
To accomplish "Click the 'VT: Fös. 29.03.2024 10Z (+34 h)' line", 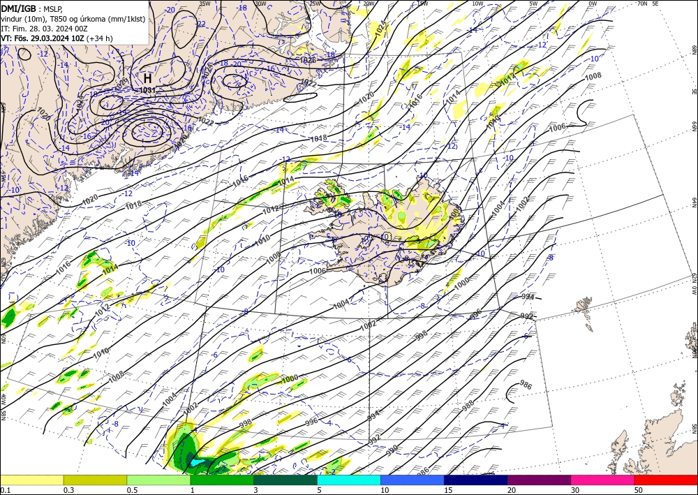I will click(57, 38).
